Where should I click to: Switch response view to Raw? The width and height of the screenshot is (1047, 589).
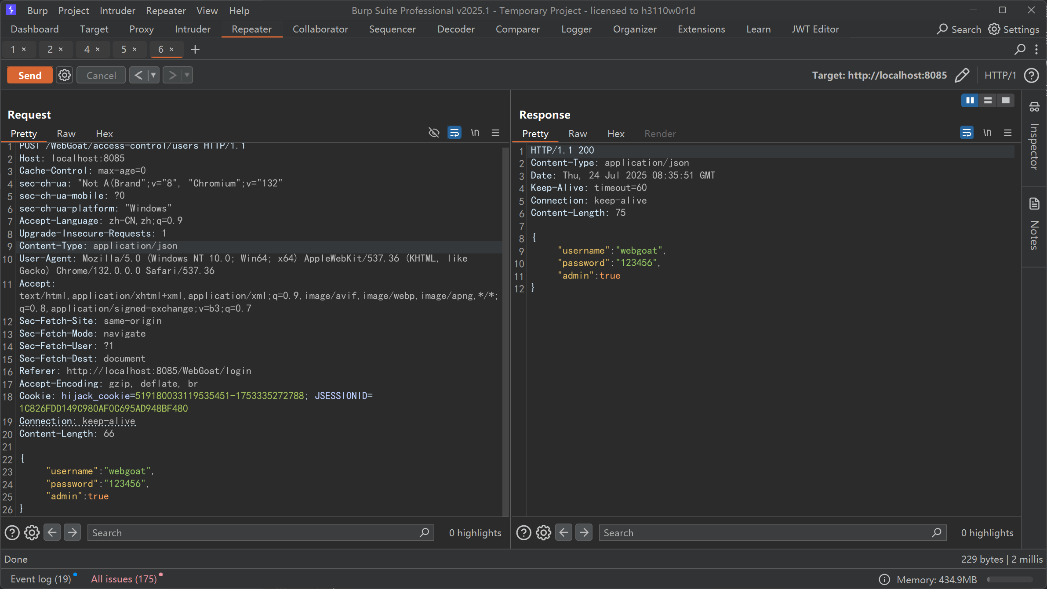coord(578,134)
